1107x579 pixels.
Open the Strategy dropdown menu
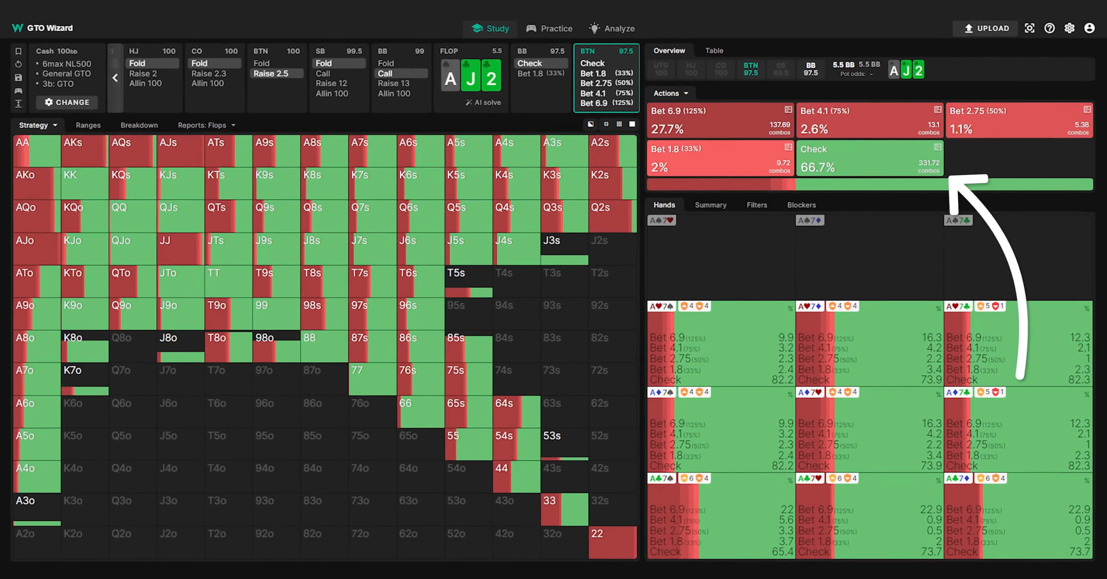pyautogui.click(x=38, y=125)
